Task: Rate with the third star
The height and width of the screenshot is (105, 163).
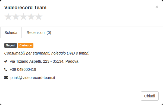Action: (23, 17)
